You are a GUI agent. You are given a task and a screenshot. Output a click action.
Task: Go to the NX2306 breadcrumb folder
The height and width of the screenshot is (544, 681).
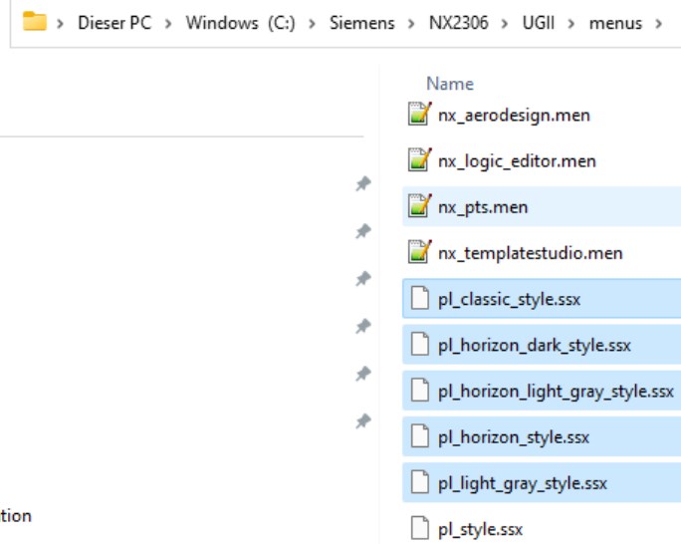tap(459, 23)
